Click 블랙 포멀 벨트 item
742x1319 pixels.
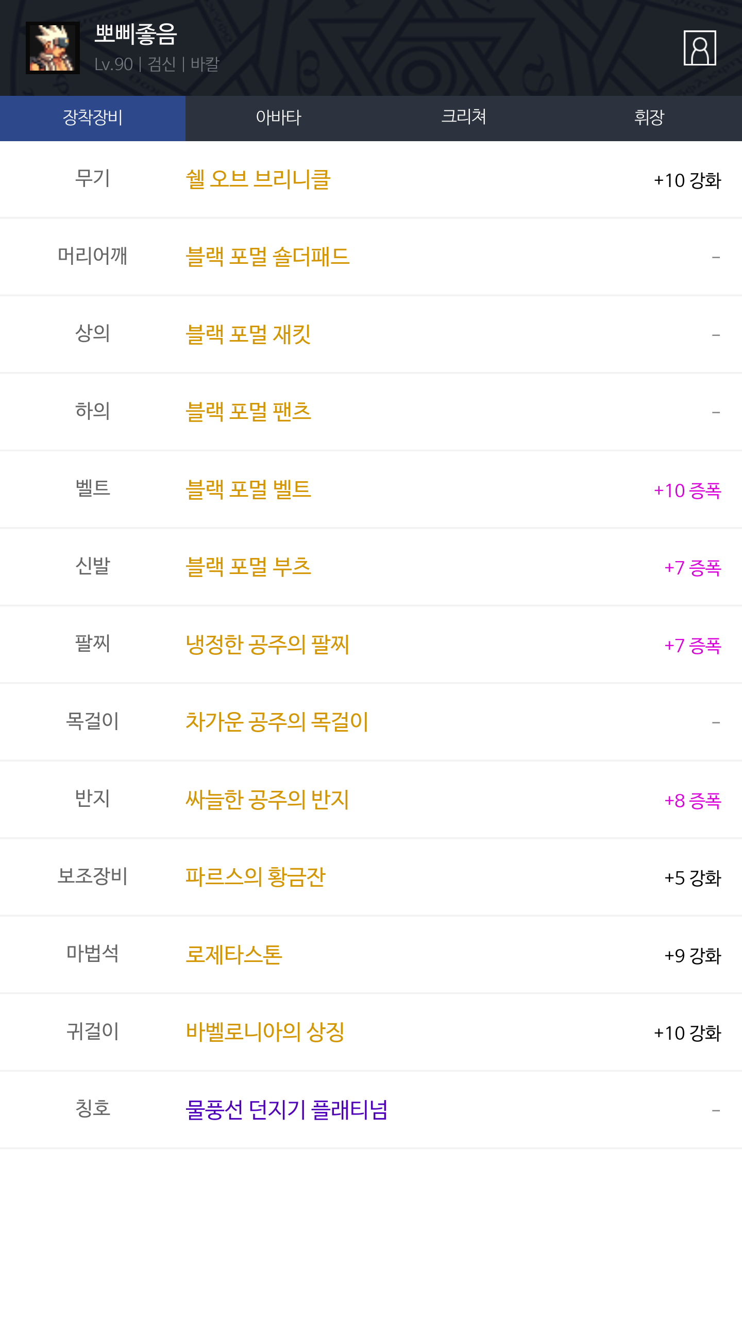pos(248,489)
